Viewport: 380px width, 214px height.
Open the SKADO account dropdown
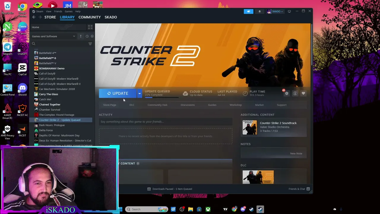[275, 11]
